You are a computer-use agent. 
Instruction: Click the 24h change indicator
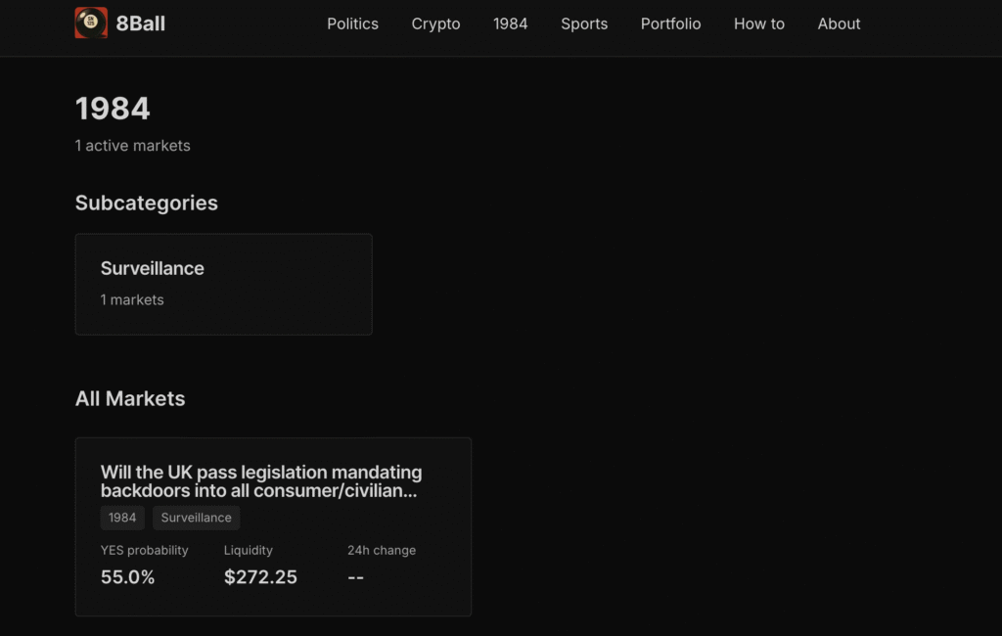pyautogui.click(x=356, y=577)
